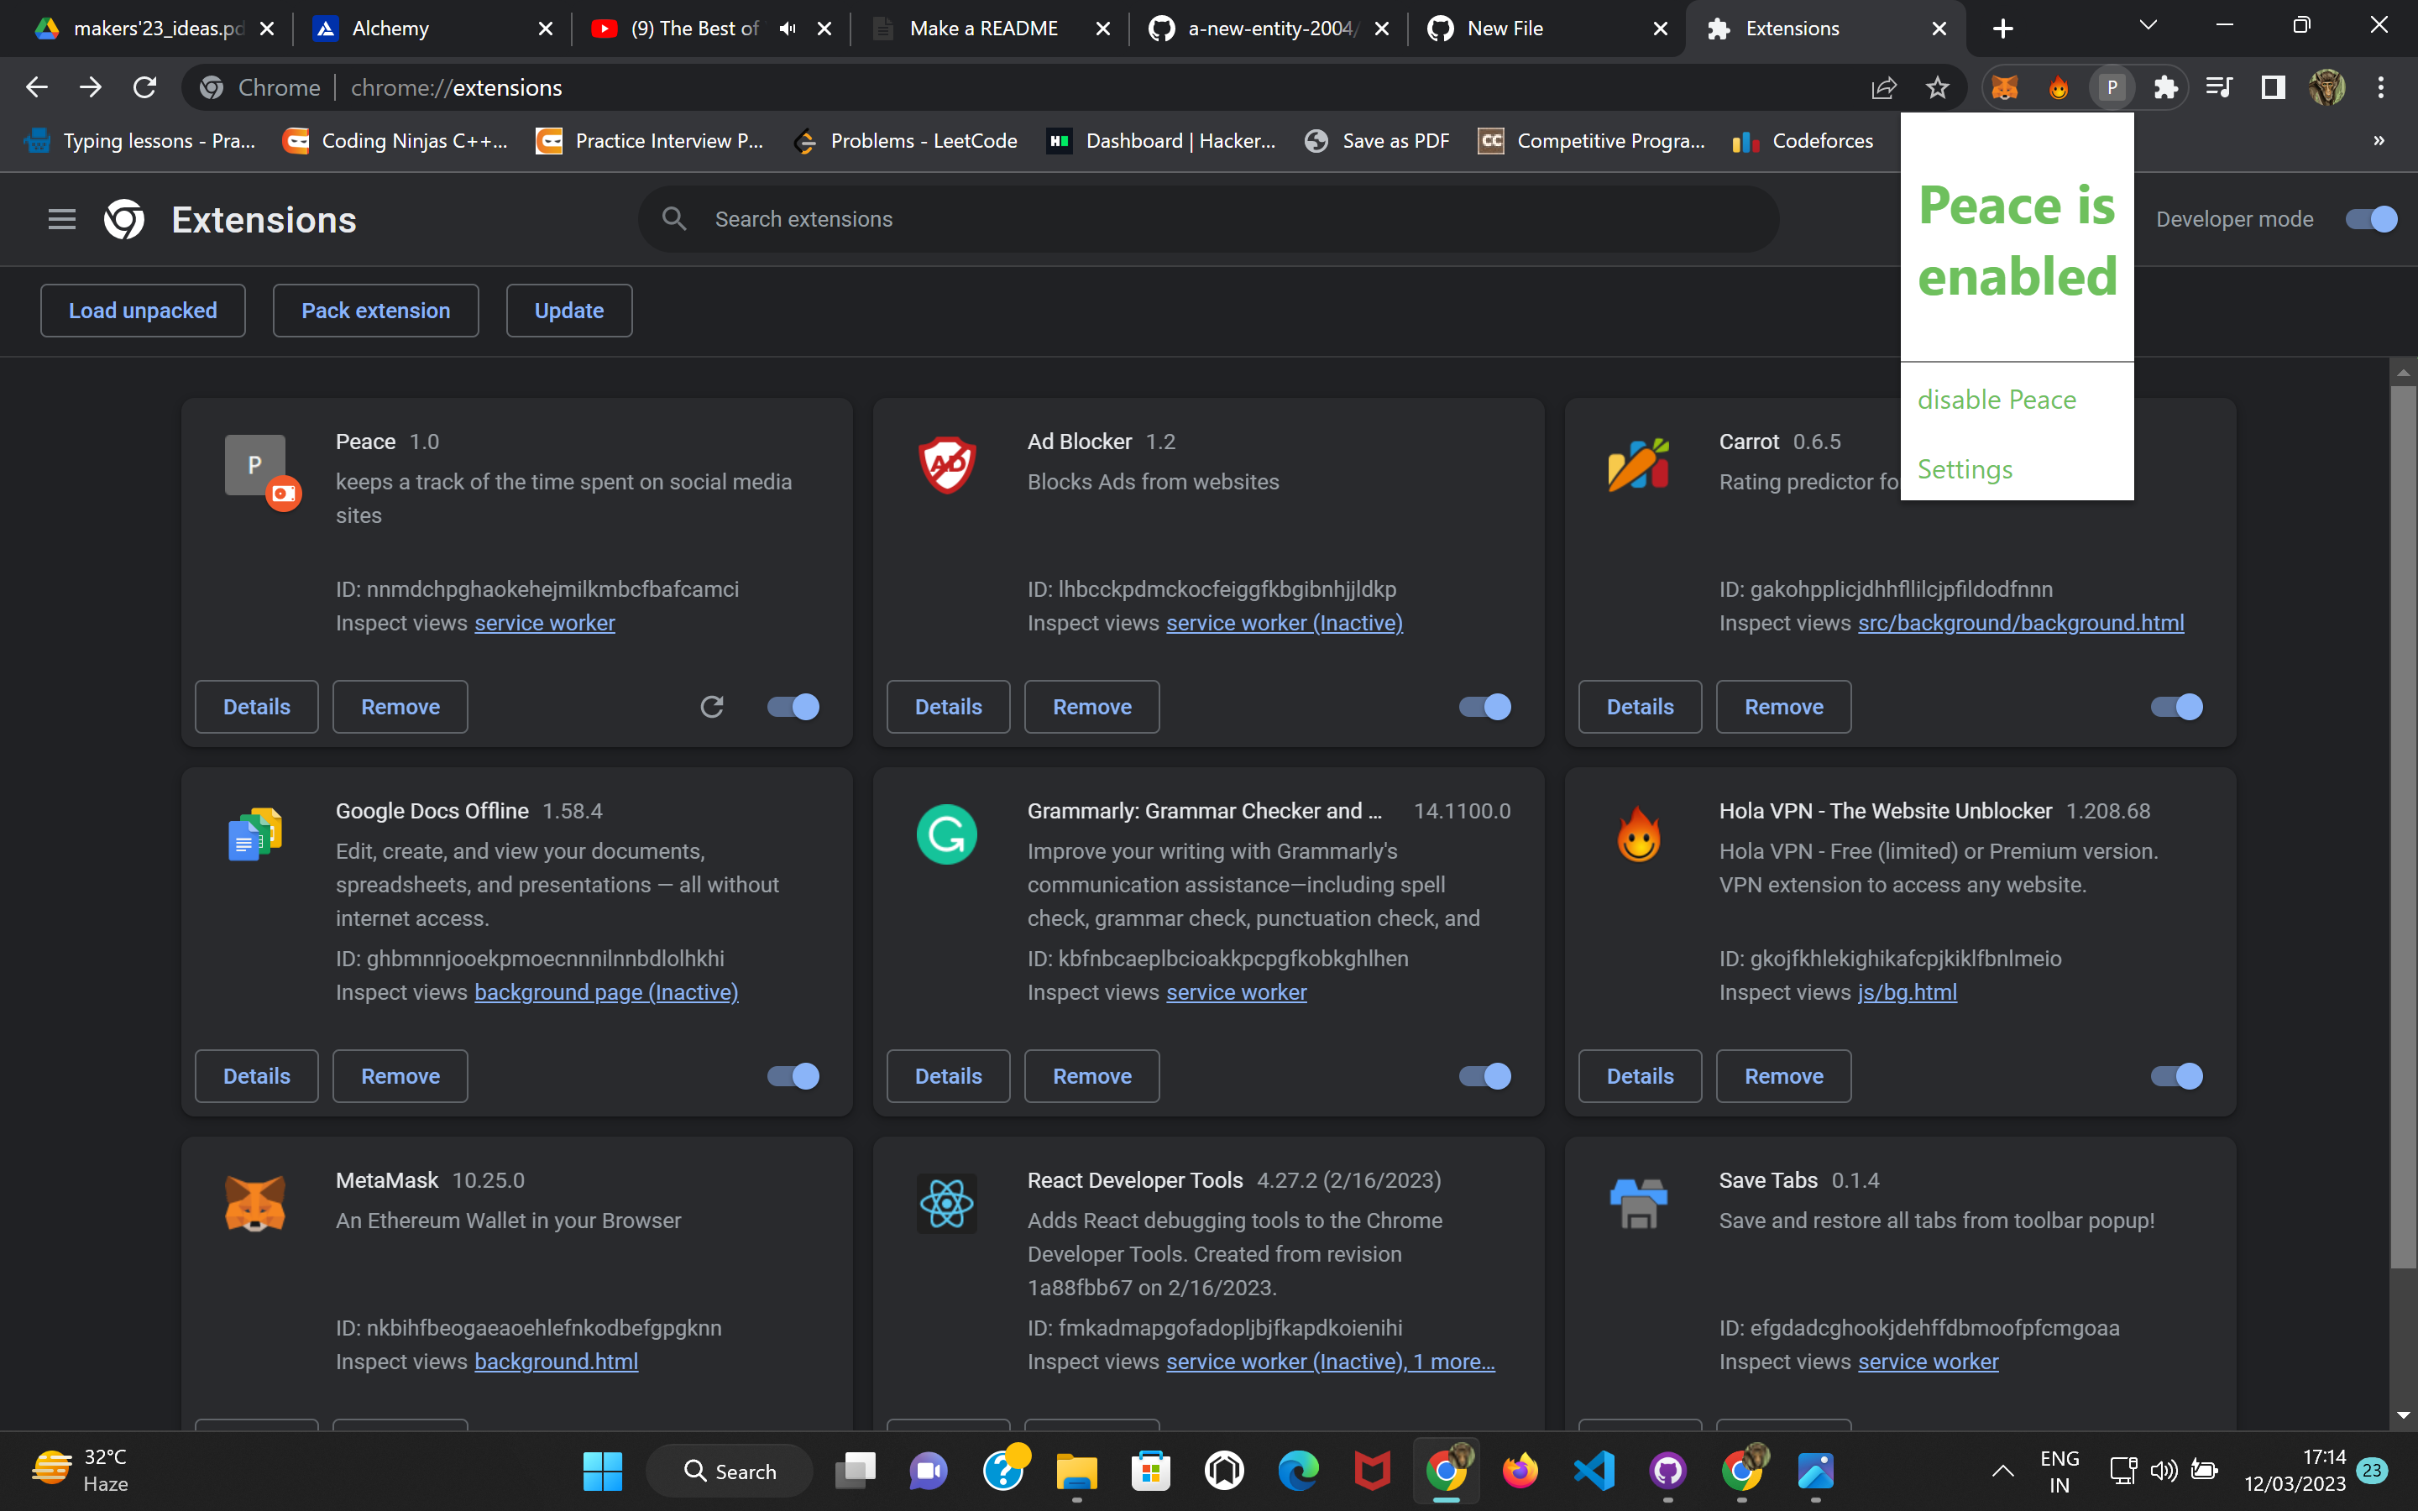Screen dimensions: 2418x1511
Task: Switch to the Alchemy tab
Action: click(432, 29)
